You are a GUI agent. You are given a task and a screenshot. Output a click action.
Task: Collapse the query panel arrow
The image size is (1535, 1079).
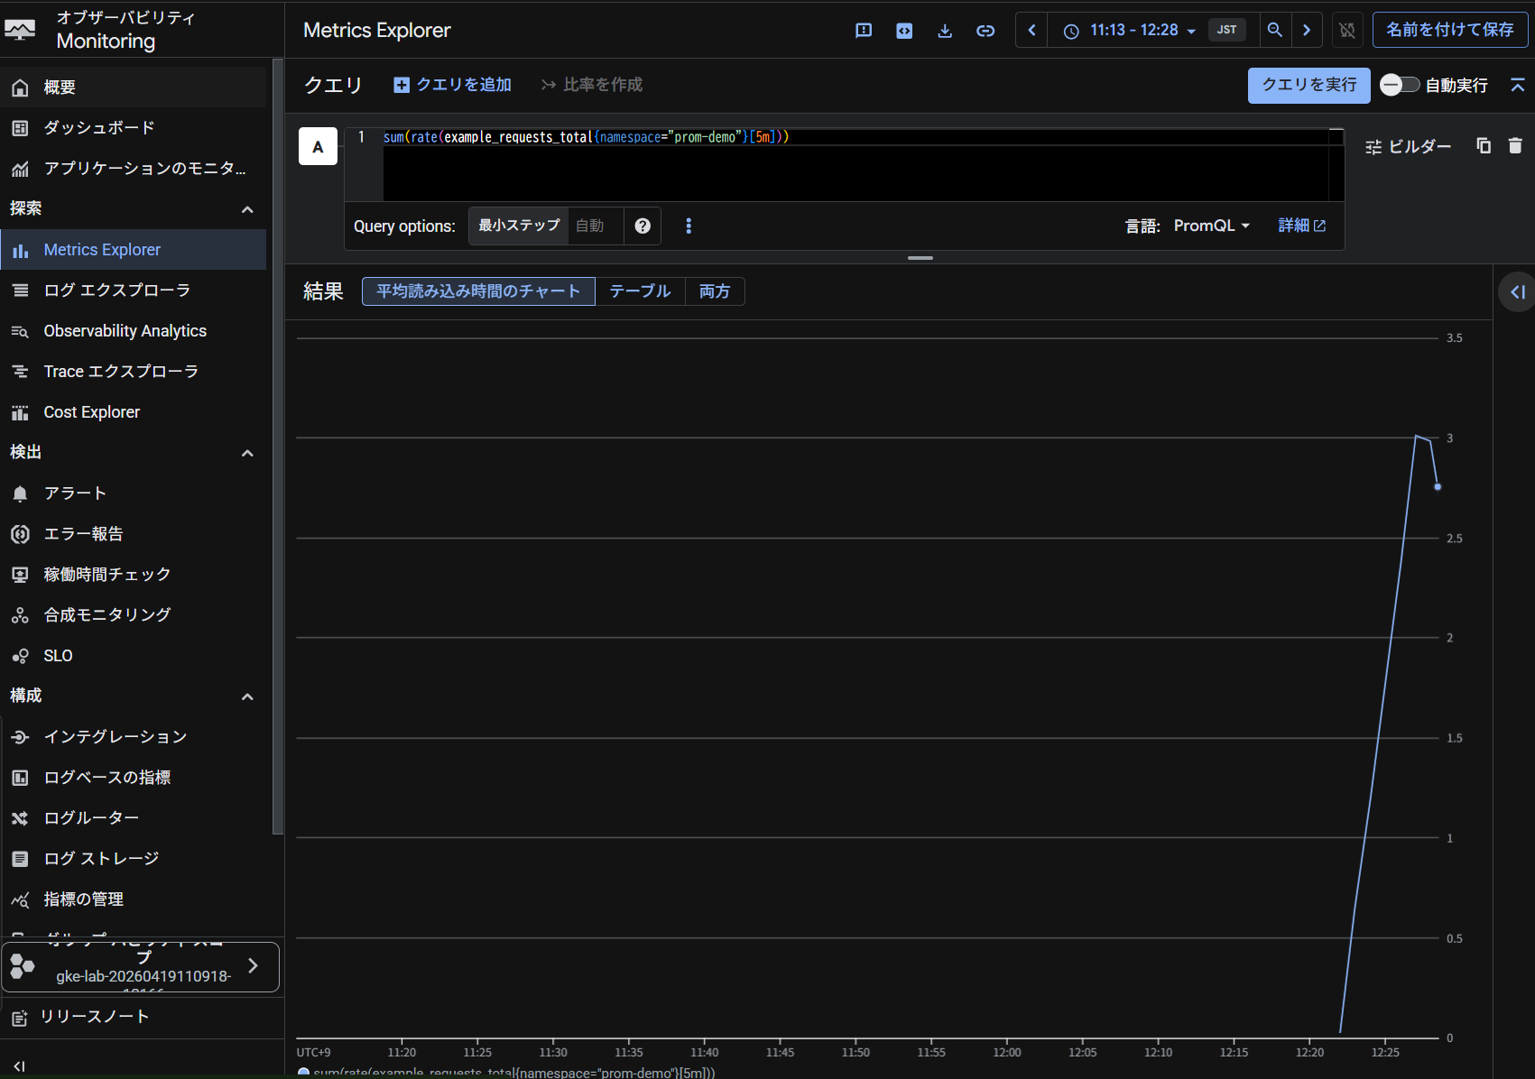1518,85
